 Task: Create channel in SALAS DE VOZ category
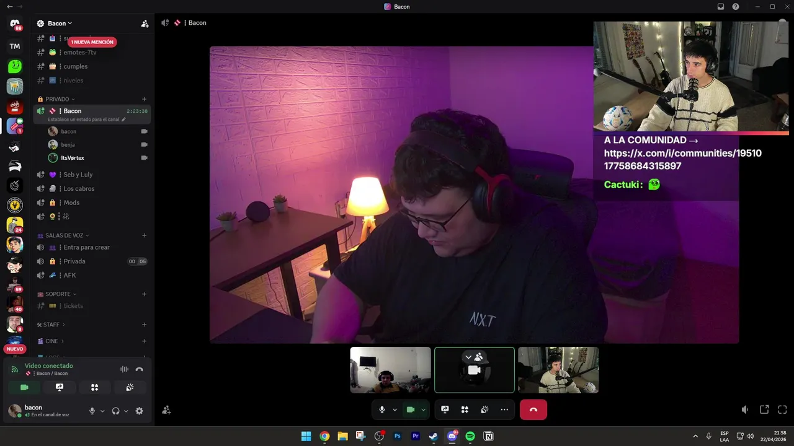point(144,235)
